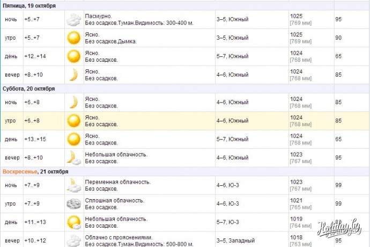Click the 'Западный' wind cell for Sunday evening

(x=240, y=240)
